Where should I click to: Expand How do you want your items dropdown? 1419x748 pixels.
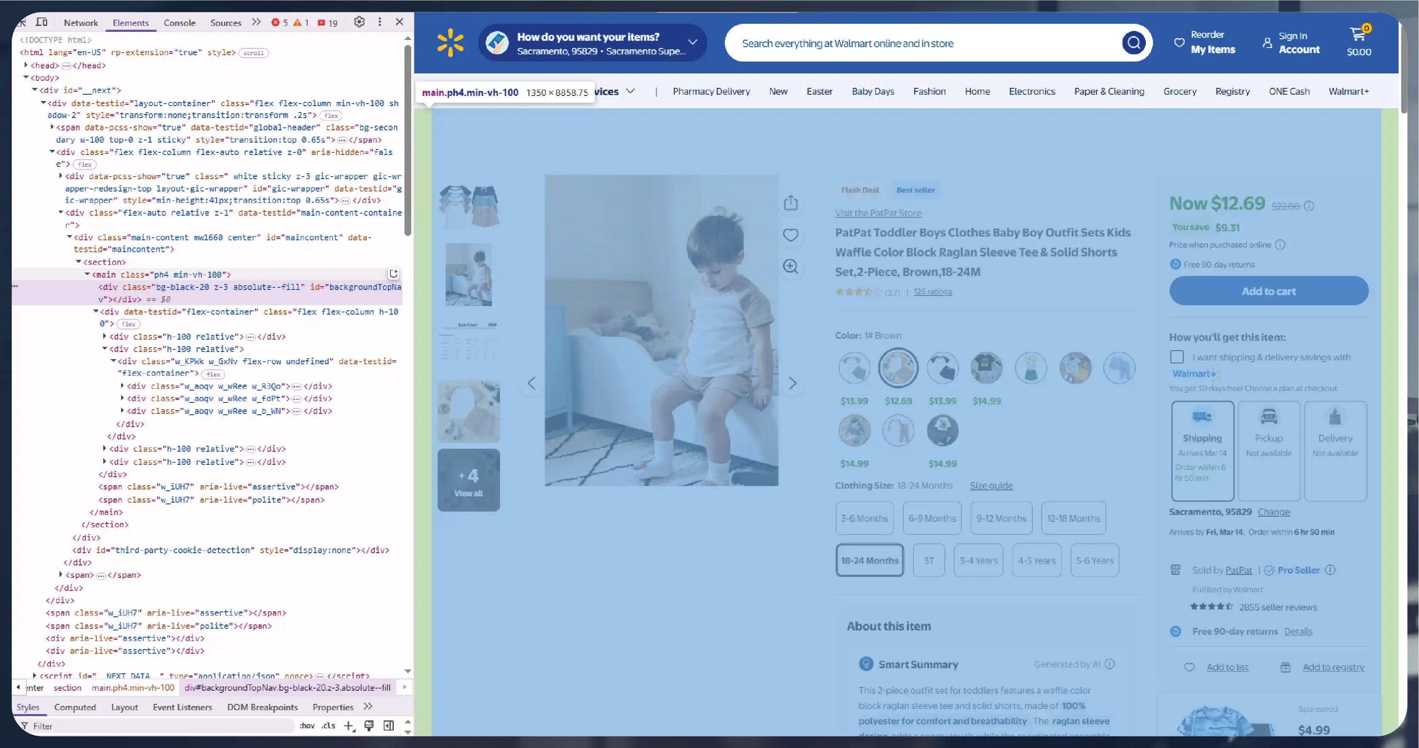[x=693, y=42]
